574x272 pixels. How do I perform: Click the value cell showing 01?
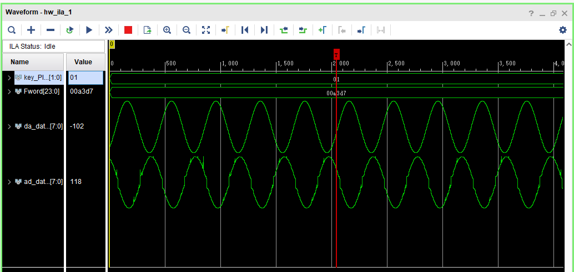click(85, 78)
